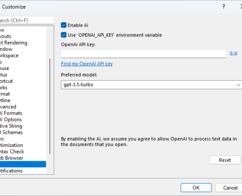Screen dimensions: 242x196
Task: Select the Active String list item
Action: (x=11, y=126)
